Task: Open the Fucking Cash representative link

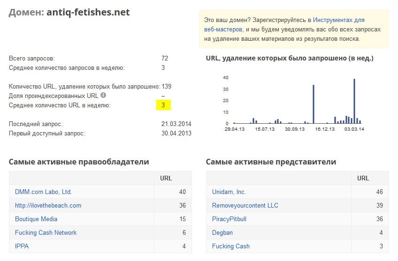Action: (x=231, y=246)
